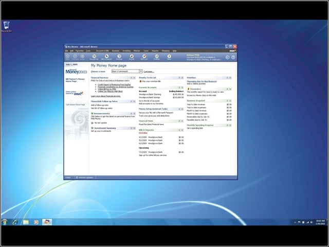Screen dimensions: 329x247
Task: Collapse Money Setup Assistant Tasks section
Action: [179, 109]
